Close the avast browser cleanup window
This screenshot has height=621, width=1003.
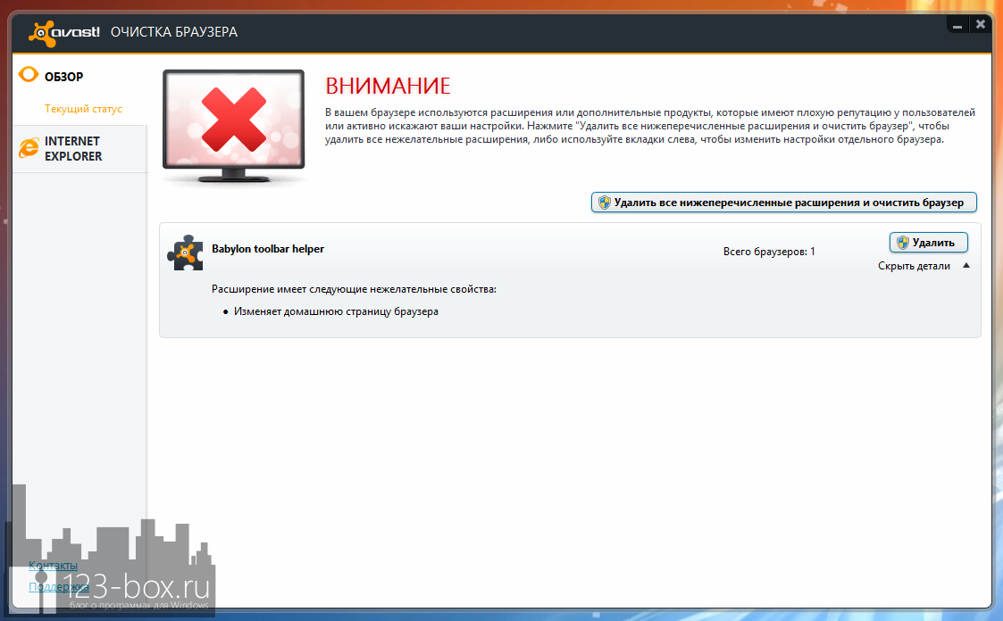pos(981,25)
